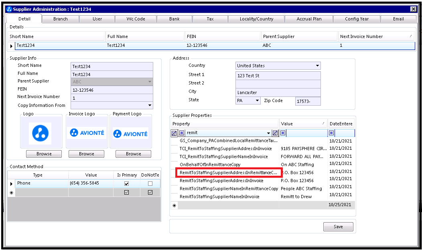The image size is (422, 251).
Task: Check the DoNotText box for the Phone row
Action: point(150,184)
